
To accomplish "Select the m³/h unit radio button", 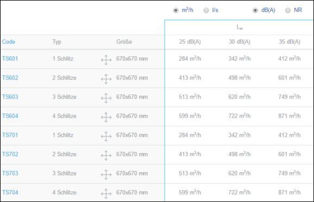I will pyautogui.click(x=175, y=10).
